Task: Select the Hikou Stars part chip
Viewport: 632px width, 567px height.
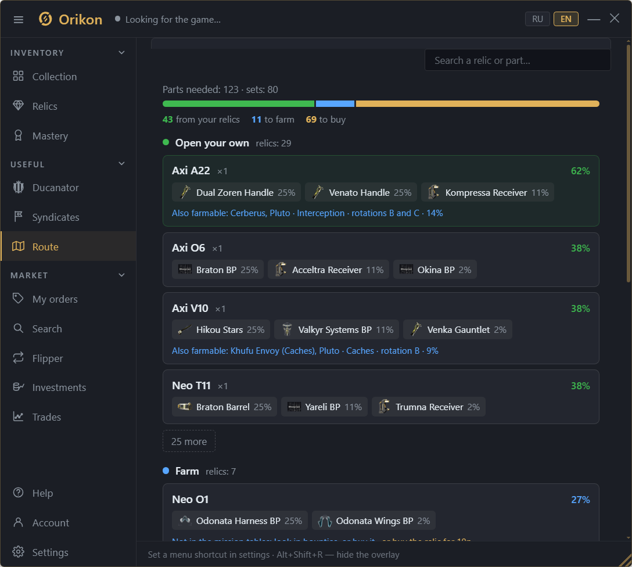Action: pos(221,329)
